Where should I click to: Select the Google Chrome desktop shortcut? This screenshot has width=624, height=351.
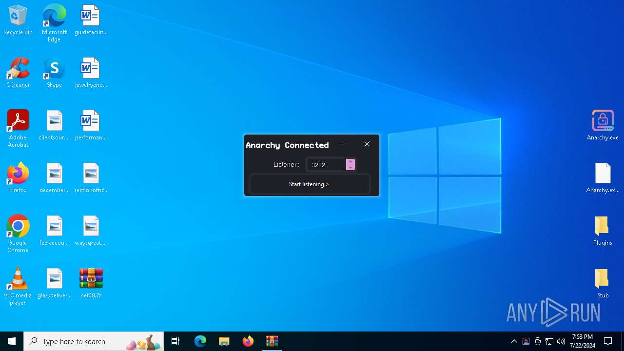[18, 234]
